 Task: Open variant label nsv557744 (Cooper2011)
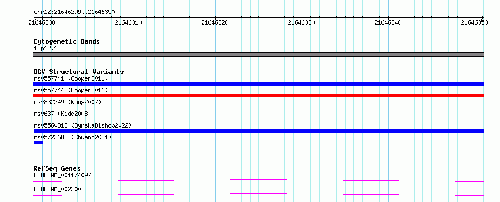tap(71, 91)
